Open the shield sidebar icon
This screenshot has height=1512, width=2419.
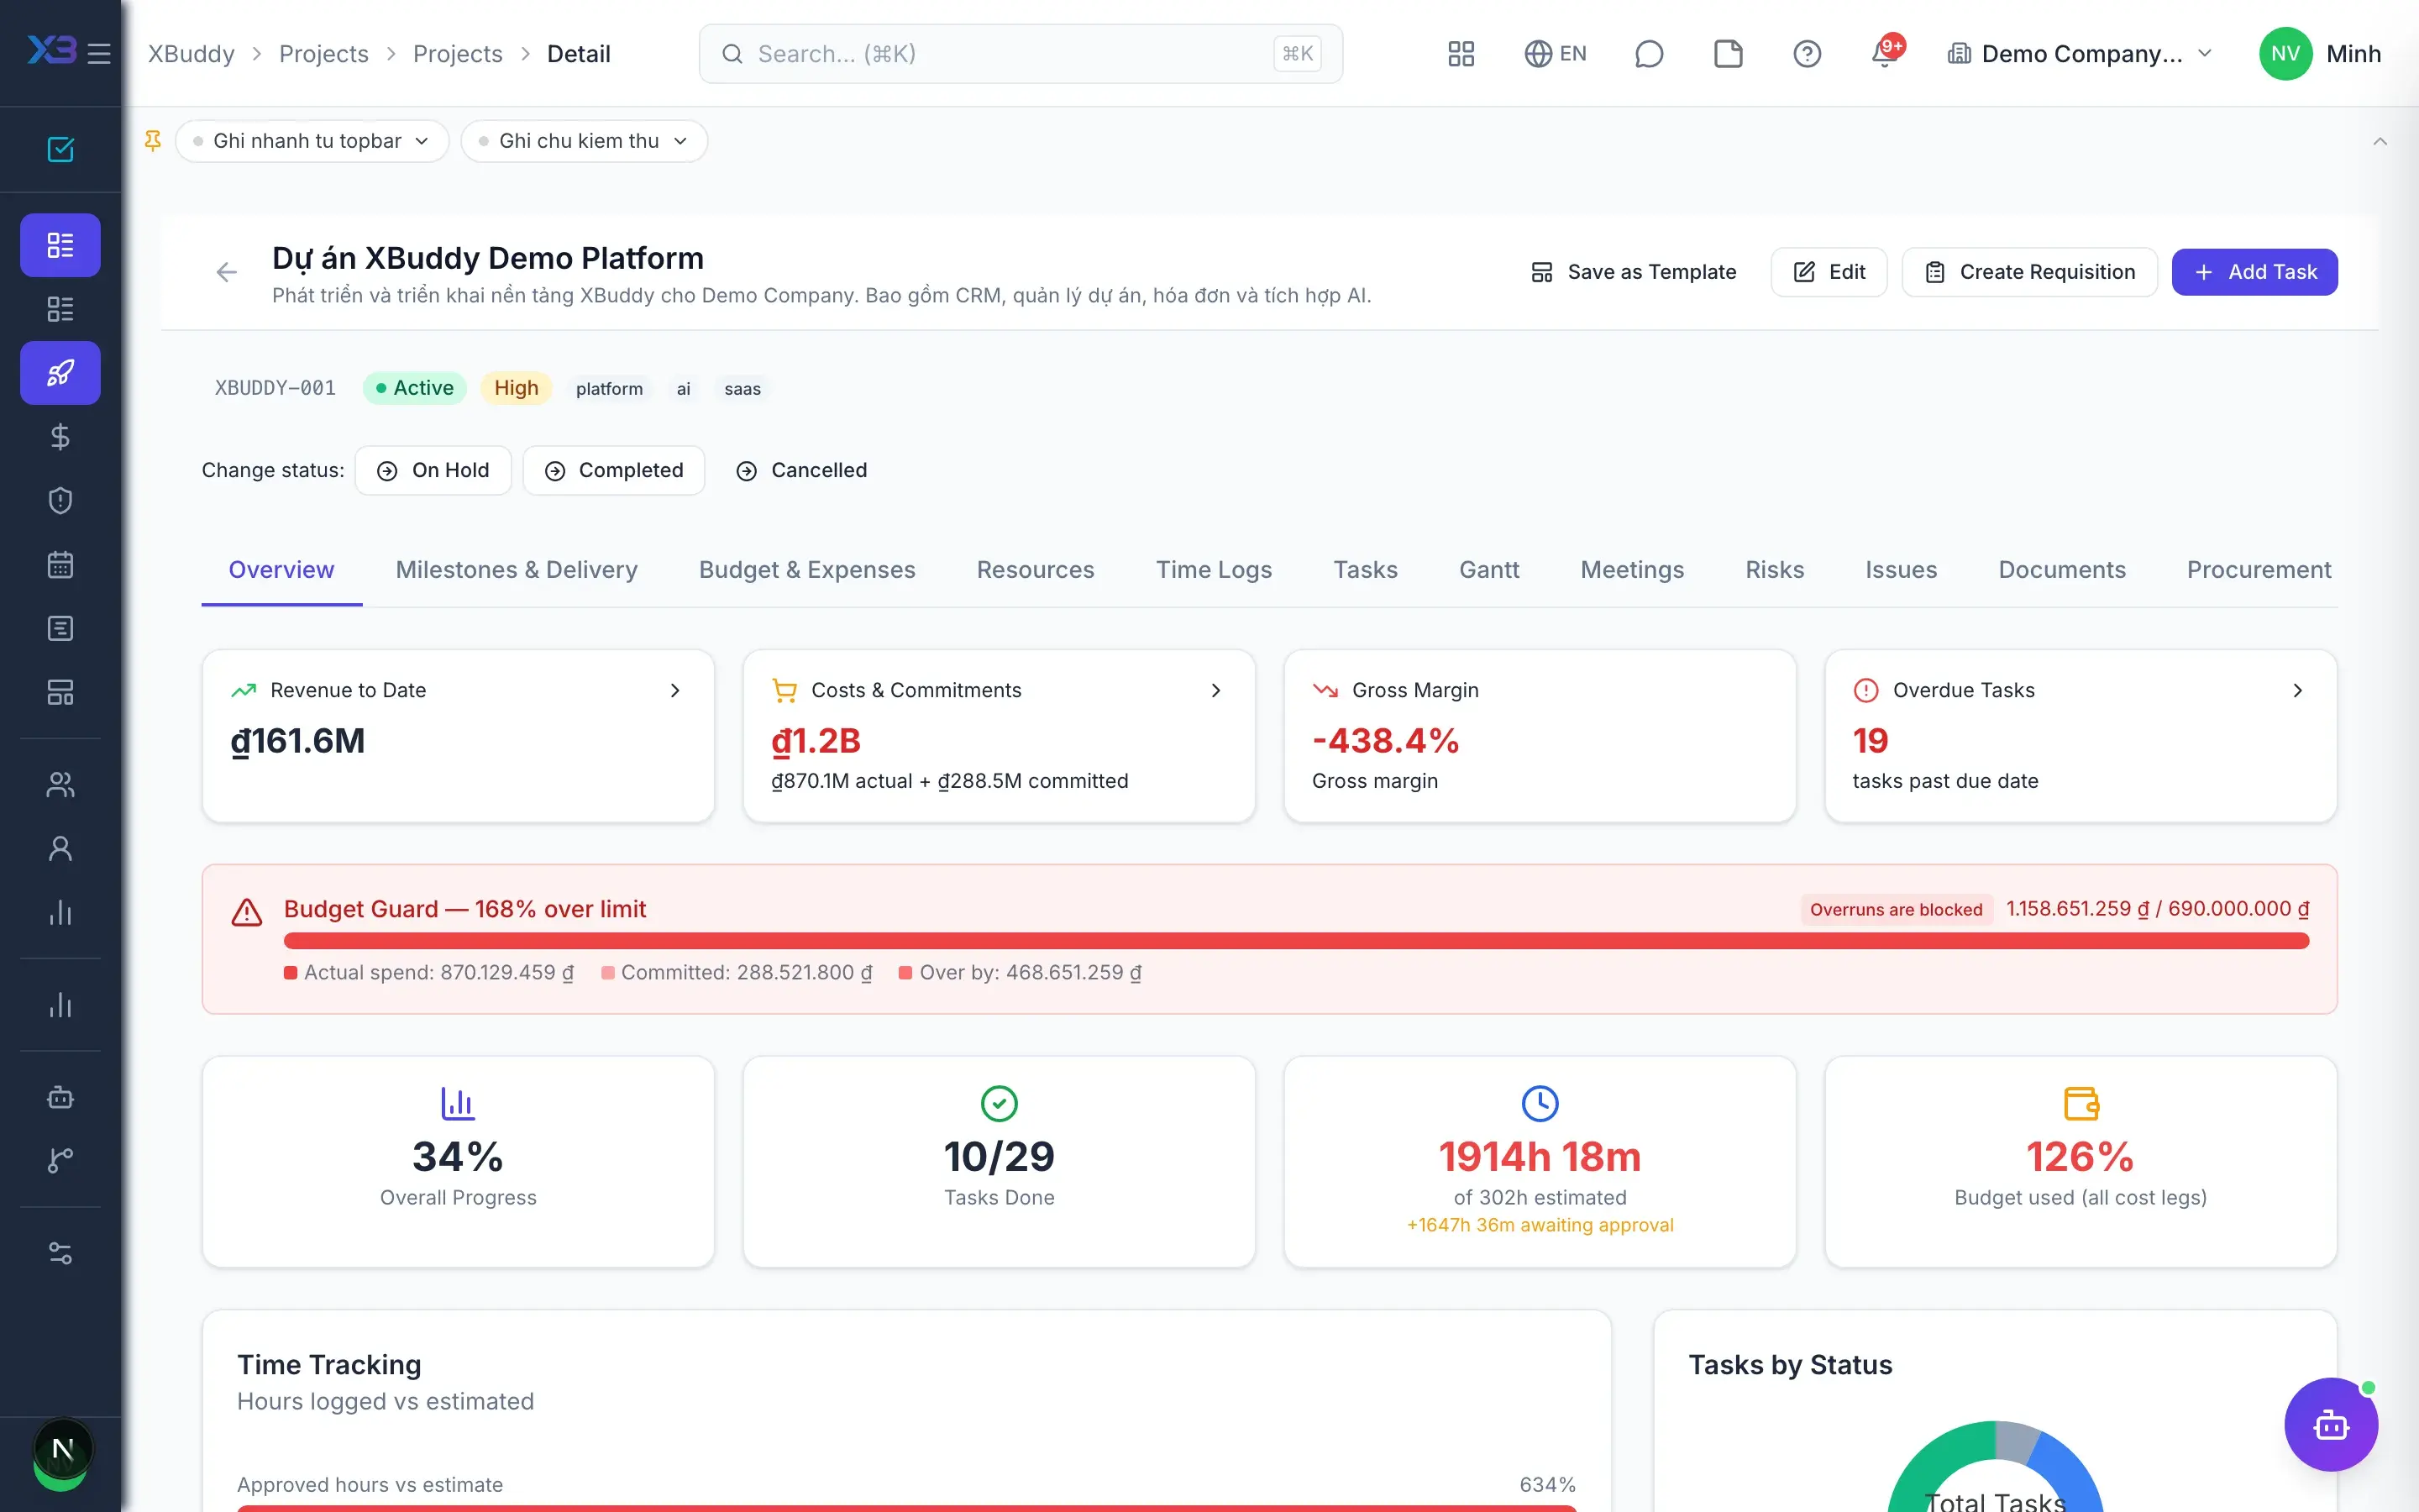pos(60,501)
